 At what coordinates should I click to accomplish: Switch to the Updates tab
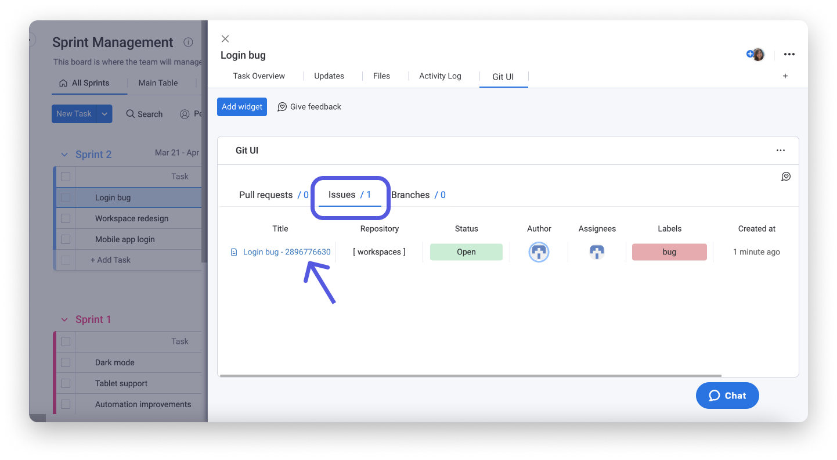click(x=329, y=76)
